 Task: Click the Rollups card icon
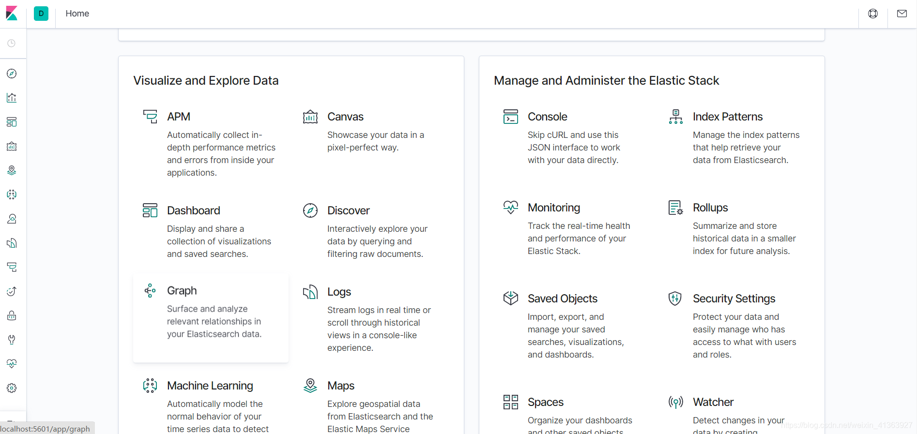pyautogui.click(x=676, y=208)
